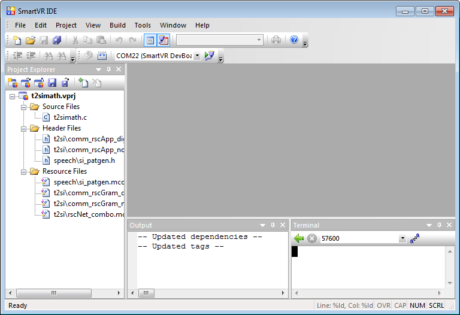This screenshot has height=315, width=460.
Task: Click New Project icon in Project Explorer
Action: pyautogui.click(x=13, y=83)
